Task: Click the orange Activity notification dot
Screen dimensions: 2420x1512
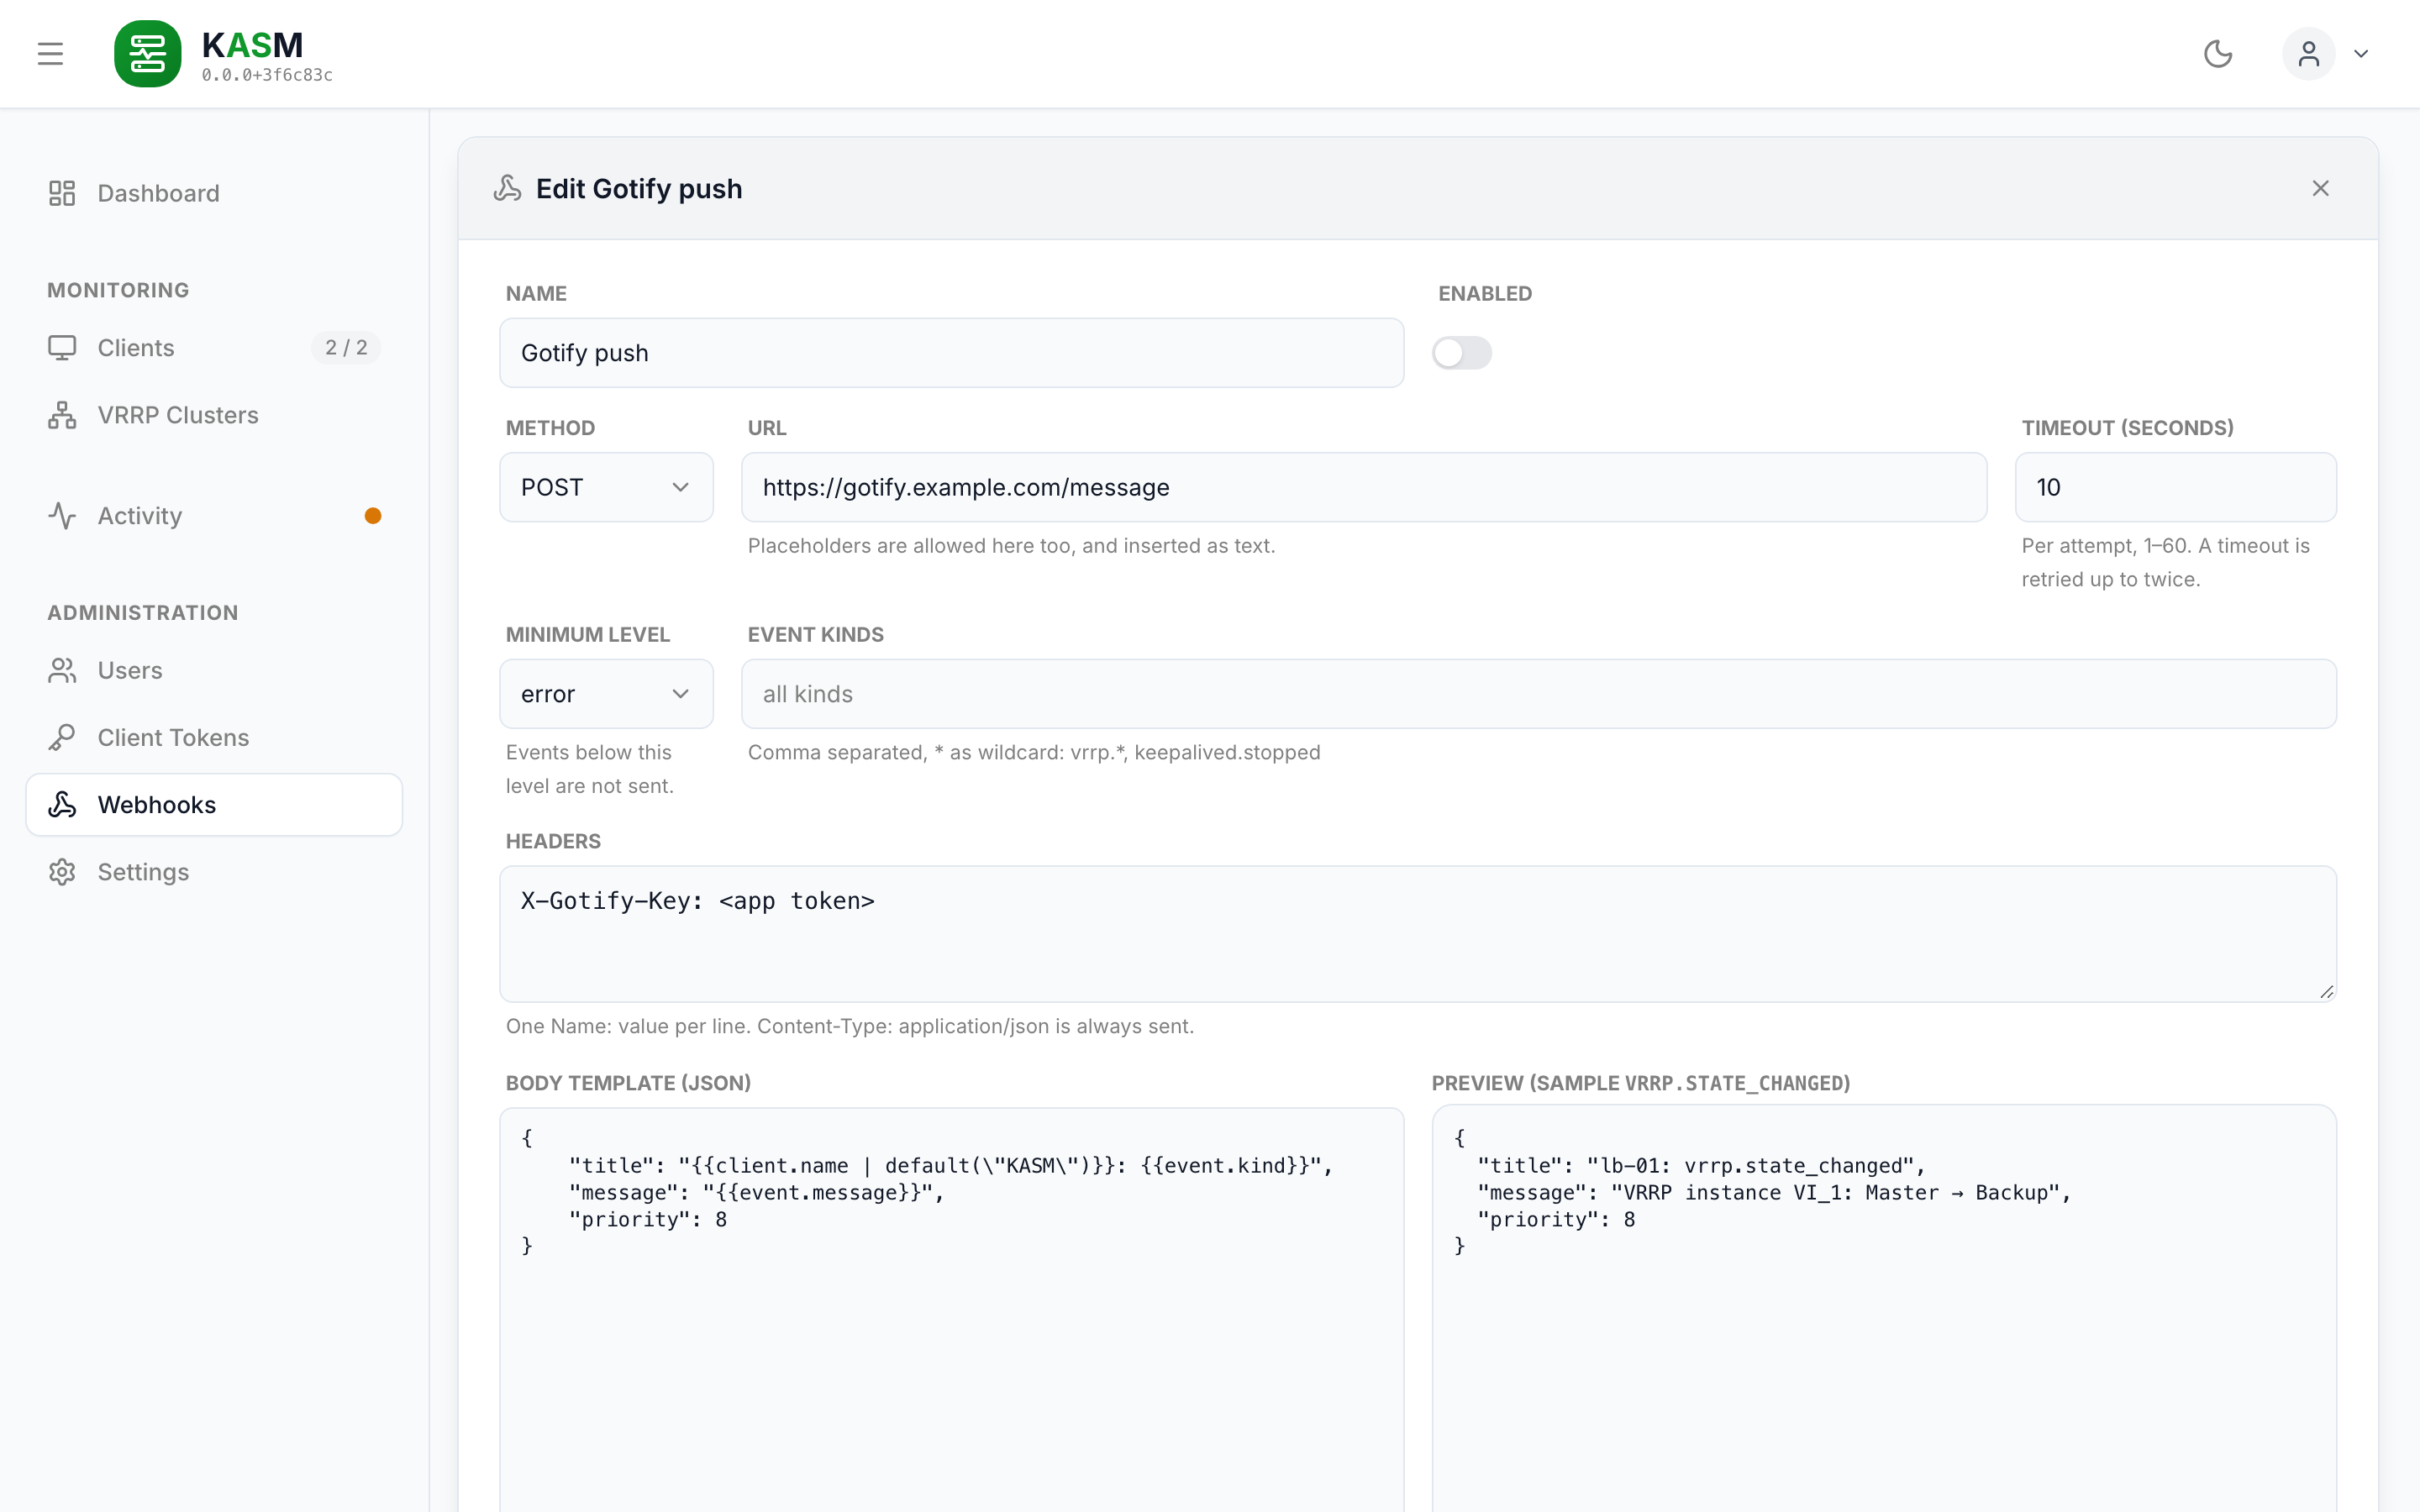Action: pos(373,516)
